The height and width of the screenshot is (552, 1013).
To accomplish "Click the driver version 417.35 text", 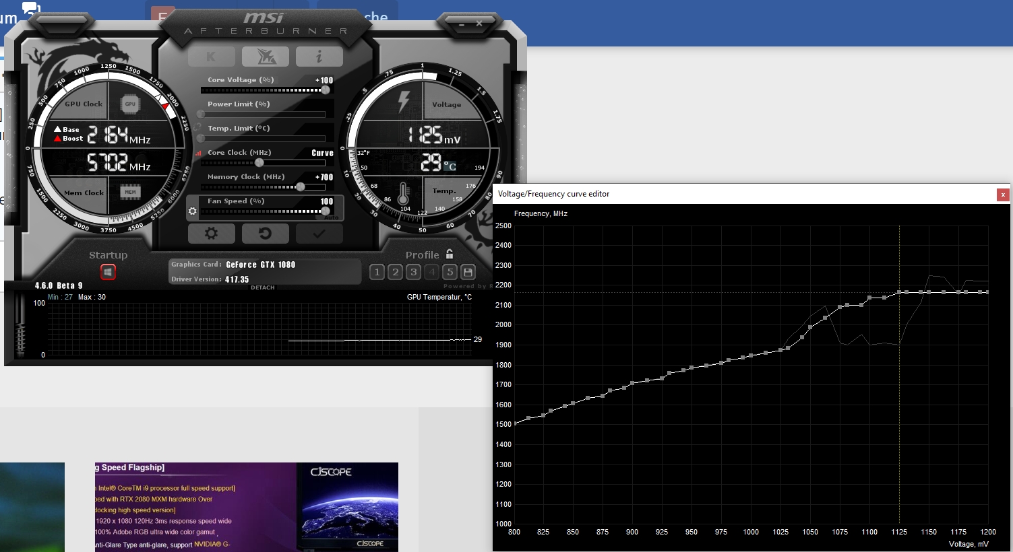I will [237, 279].
